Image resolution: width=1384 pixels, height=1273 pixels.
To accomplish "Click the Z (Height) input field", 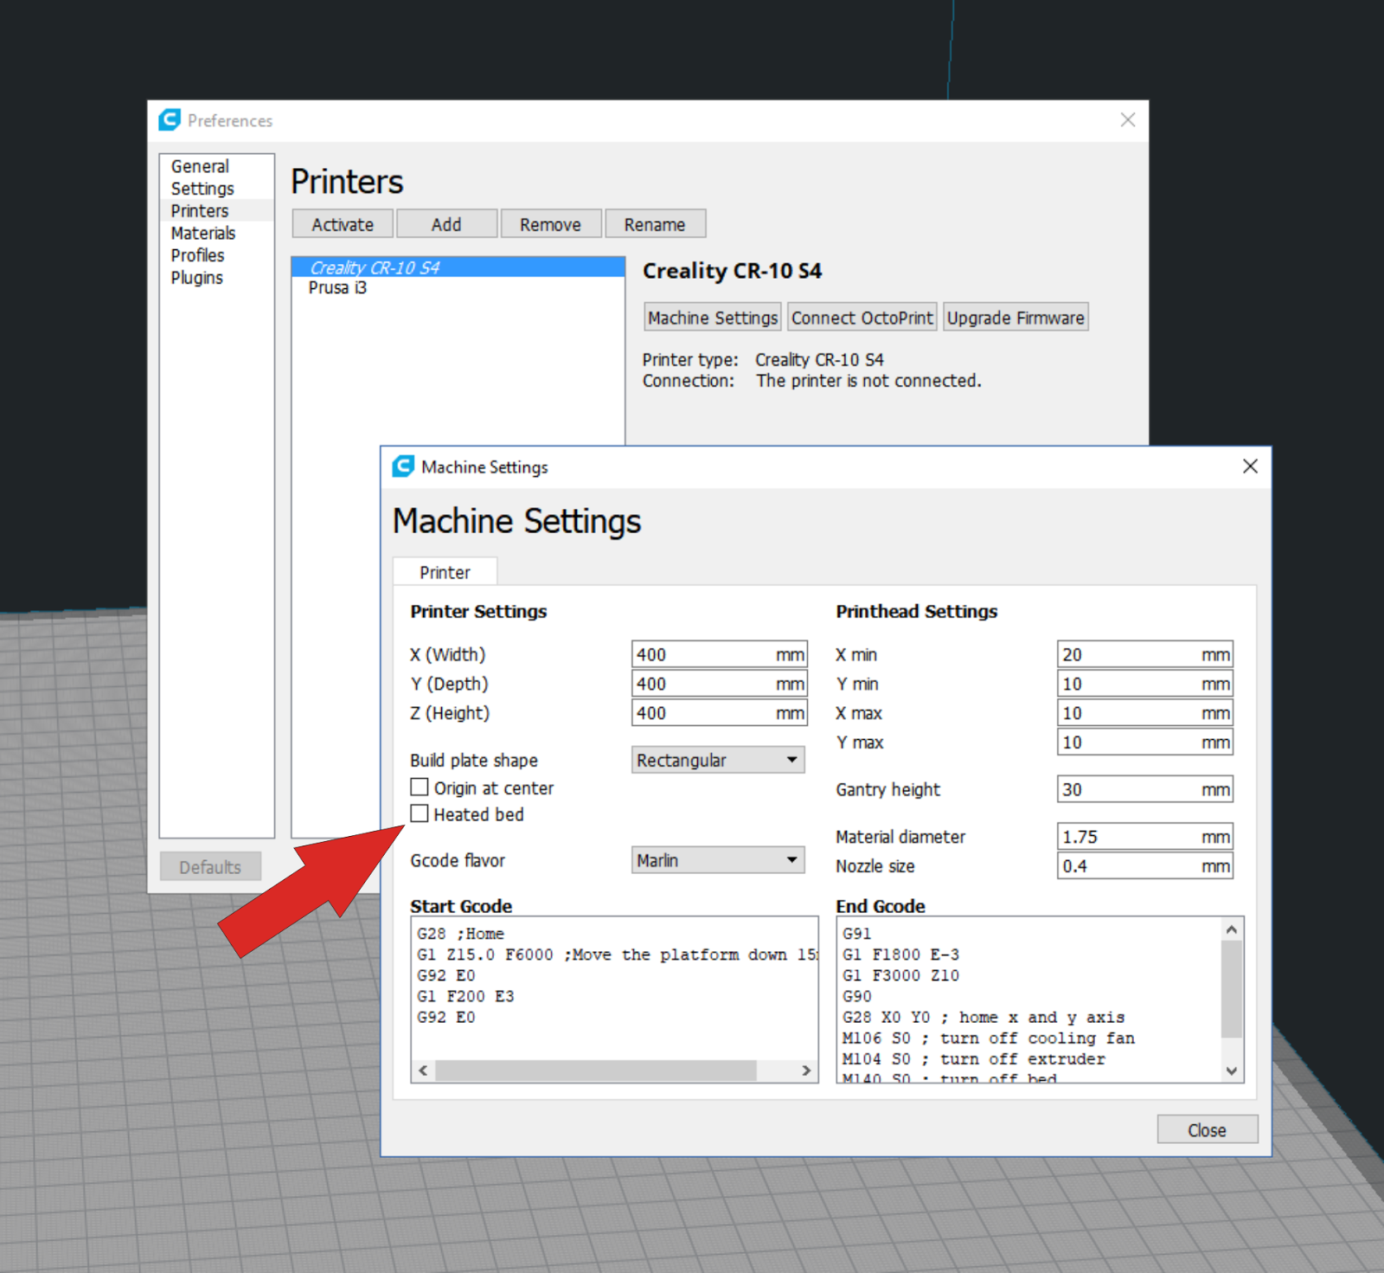I will click(719, 713).
